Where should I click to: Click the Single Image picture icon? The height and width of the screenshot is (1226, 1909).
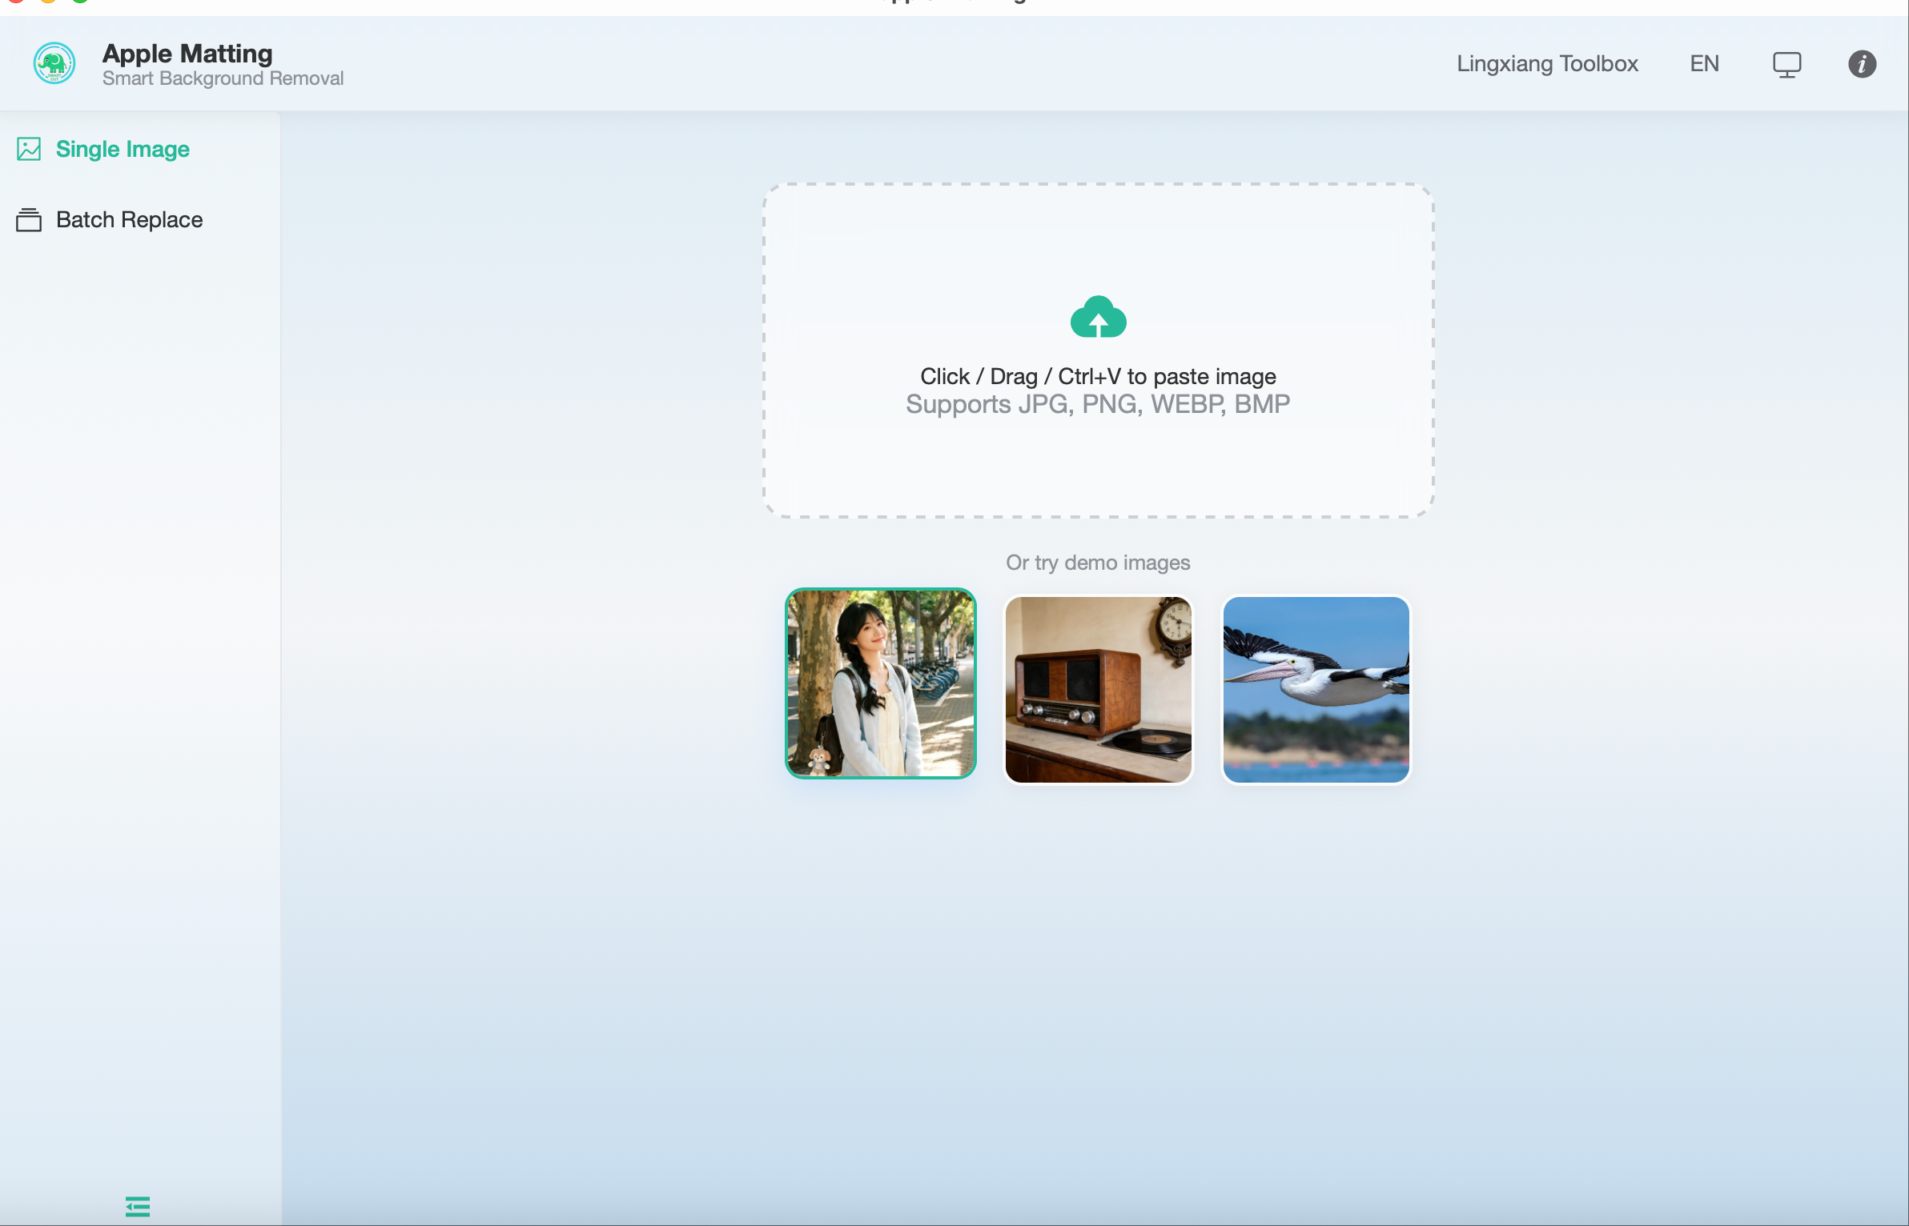(29, 149)
